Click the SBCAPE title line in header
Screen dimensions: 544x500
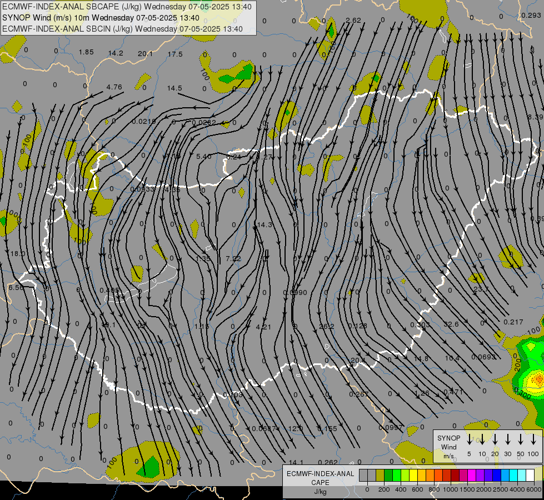point(127,7)
